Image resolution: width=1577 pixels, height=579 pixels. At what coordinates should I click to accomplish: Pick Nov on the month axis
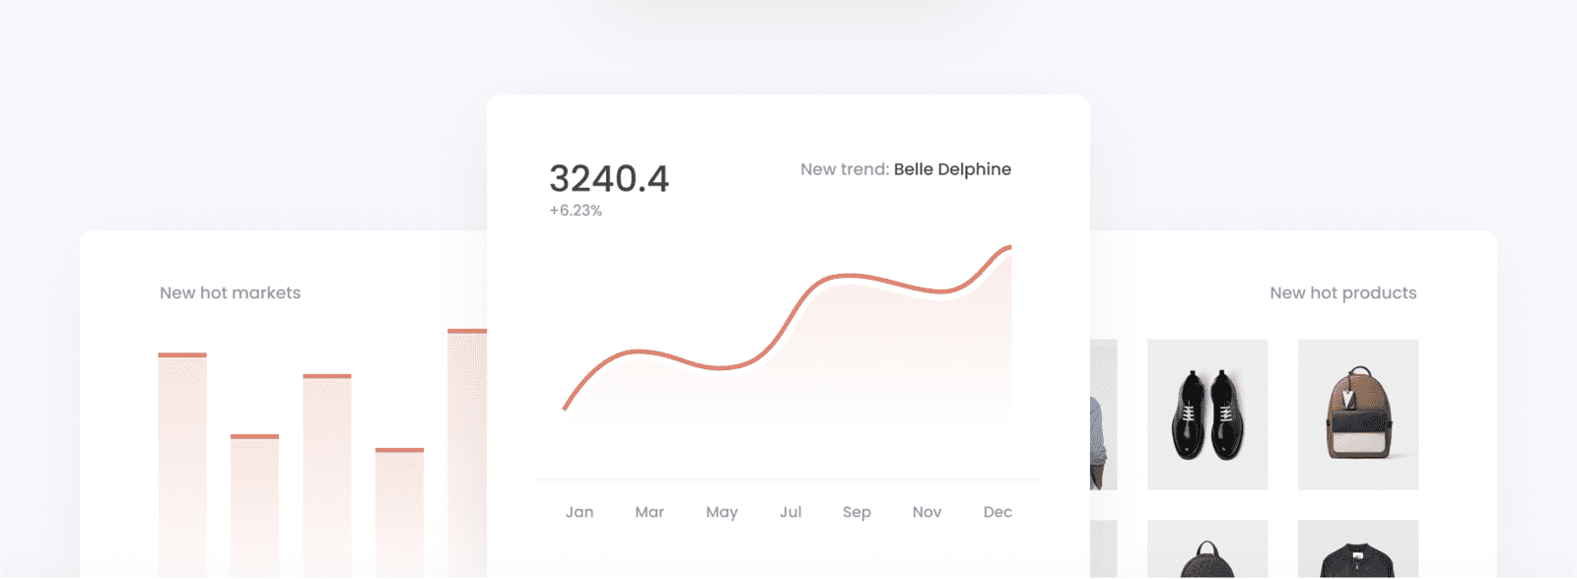926,512
